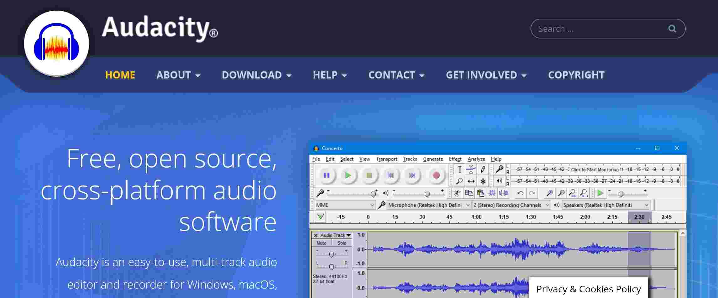The image size is (718, 298).
Task: Open the Edit menu in Audacity
Action: 330,159
